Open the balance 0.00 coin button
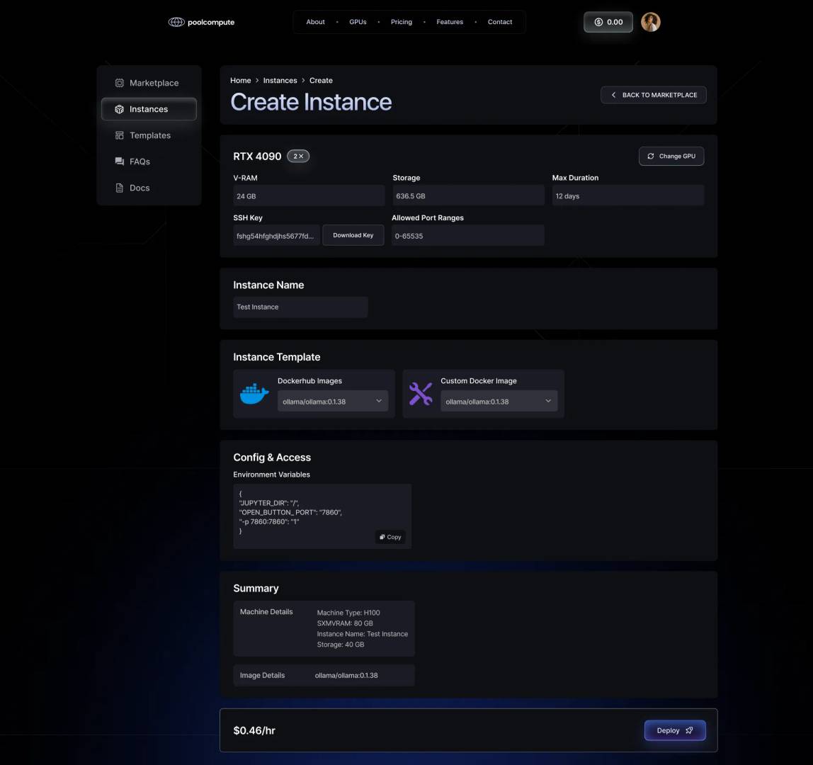 pyautogui.click(x=608, y=22)
